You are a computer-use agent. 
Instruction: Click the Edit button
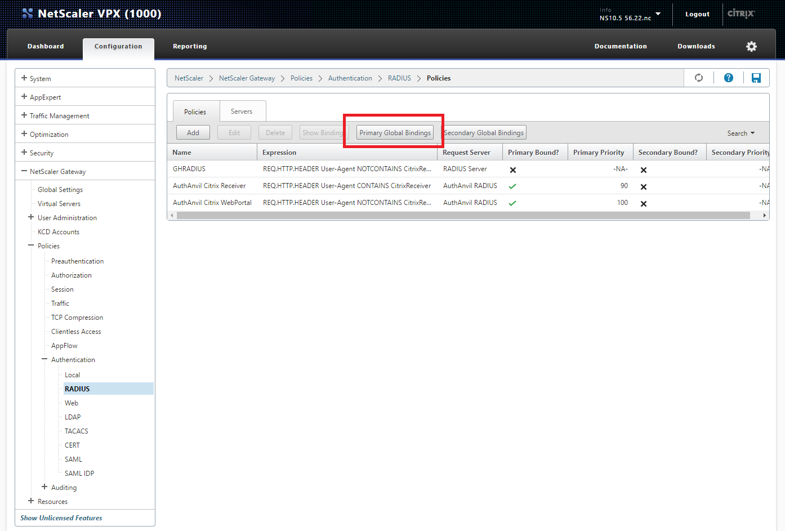[234, 133]
